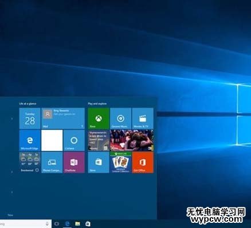
Task: Open the Cortana tile
Action: click(x=74, y=141)
